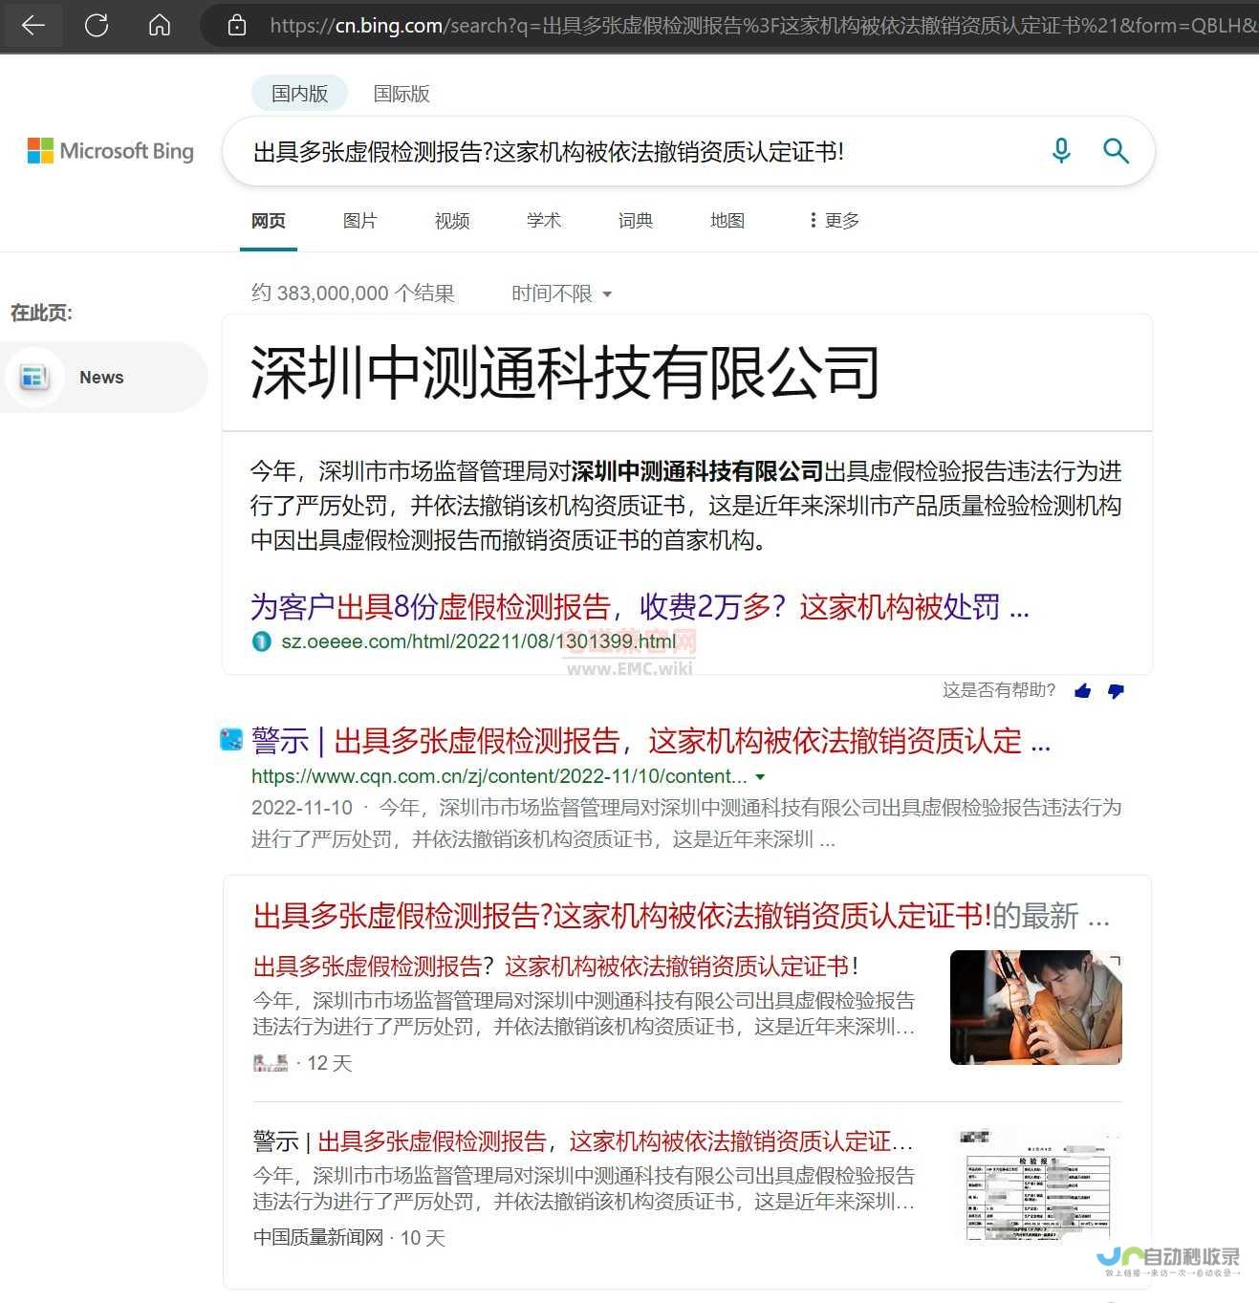
Task: Select the 词典 search tab
Action: [636, 221]
